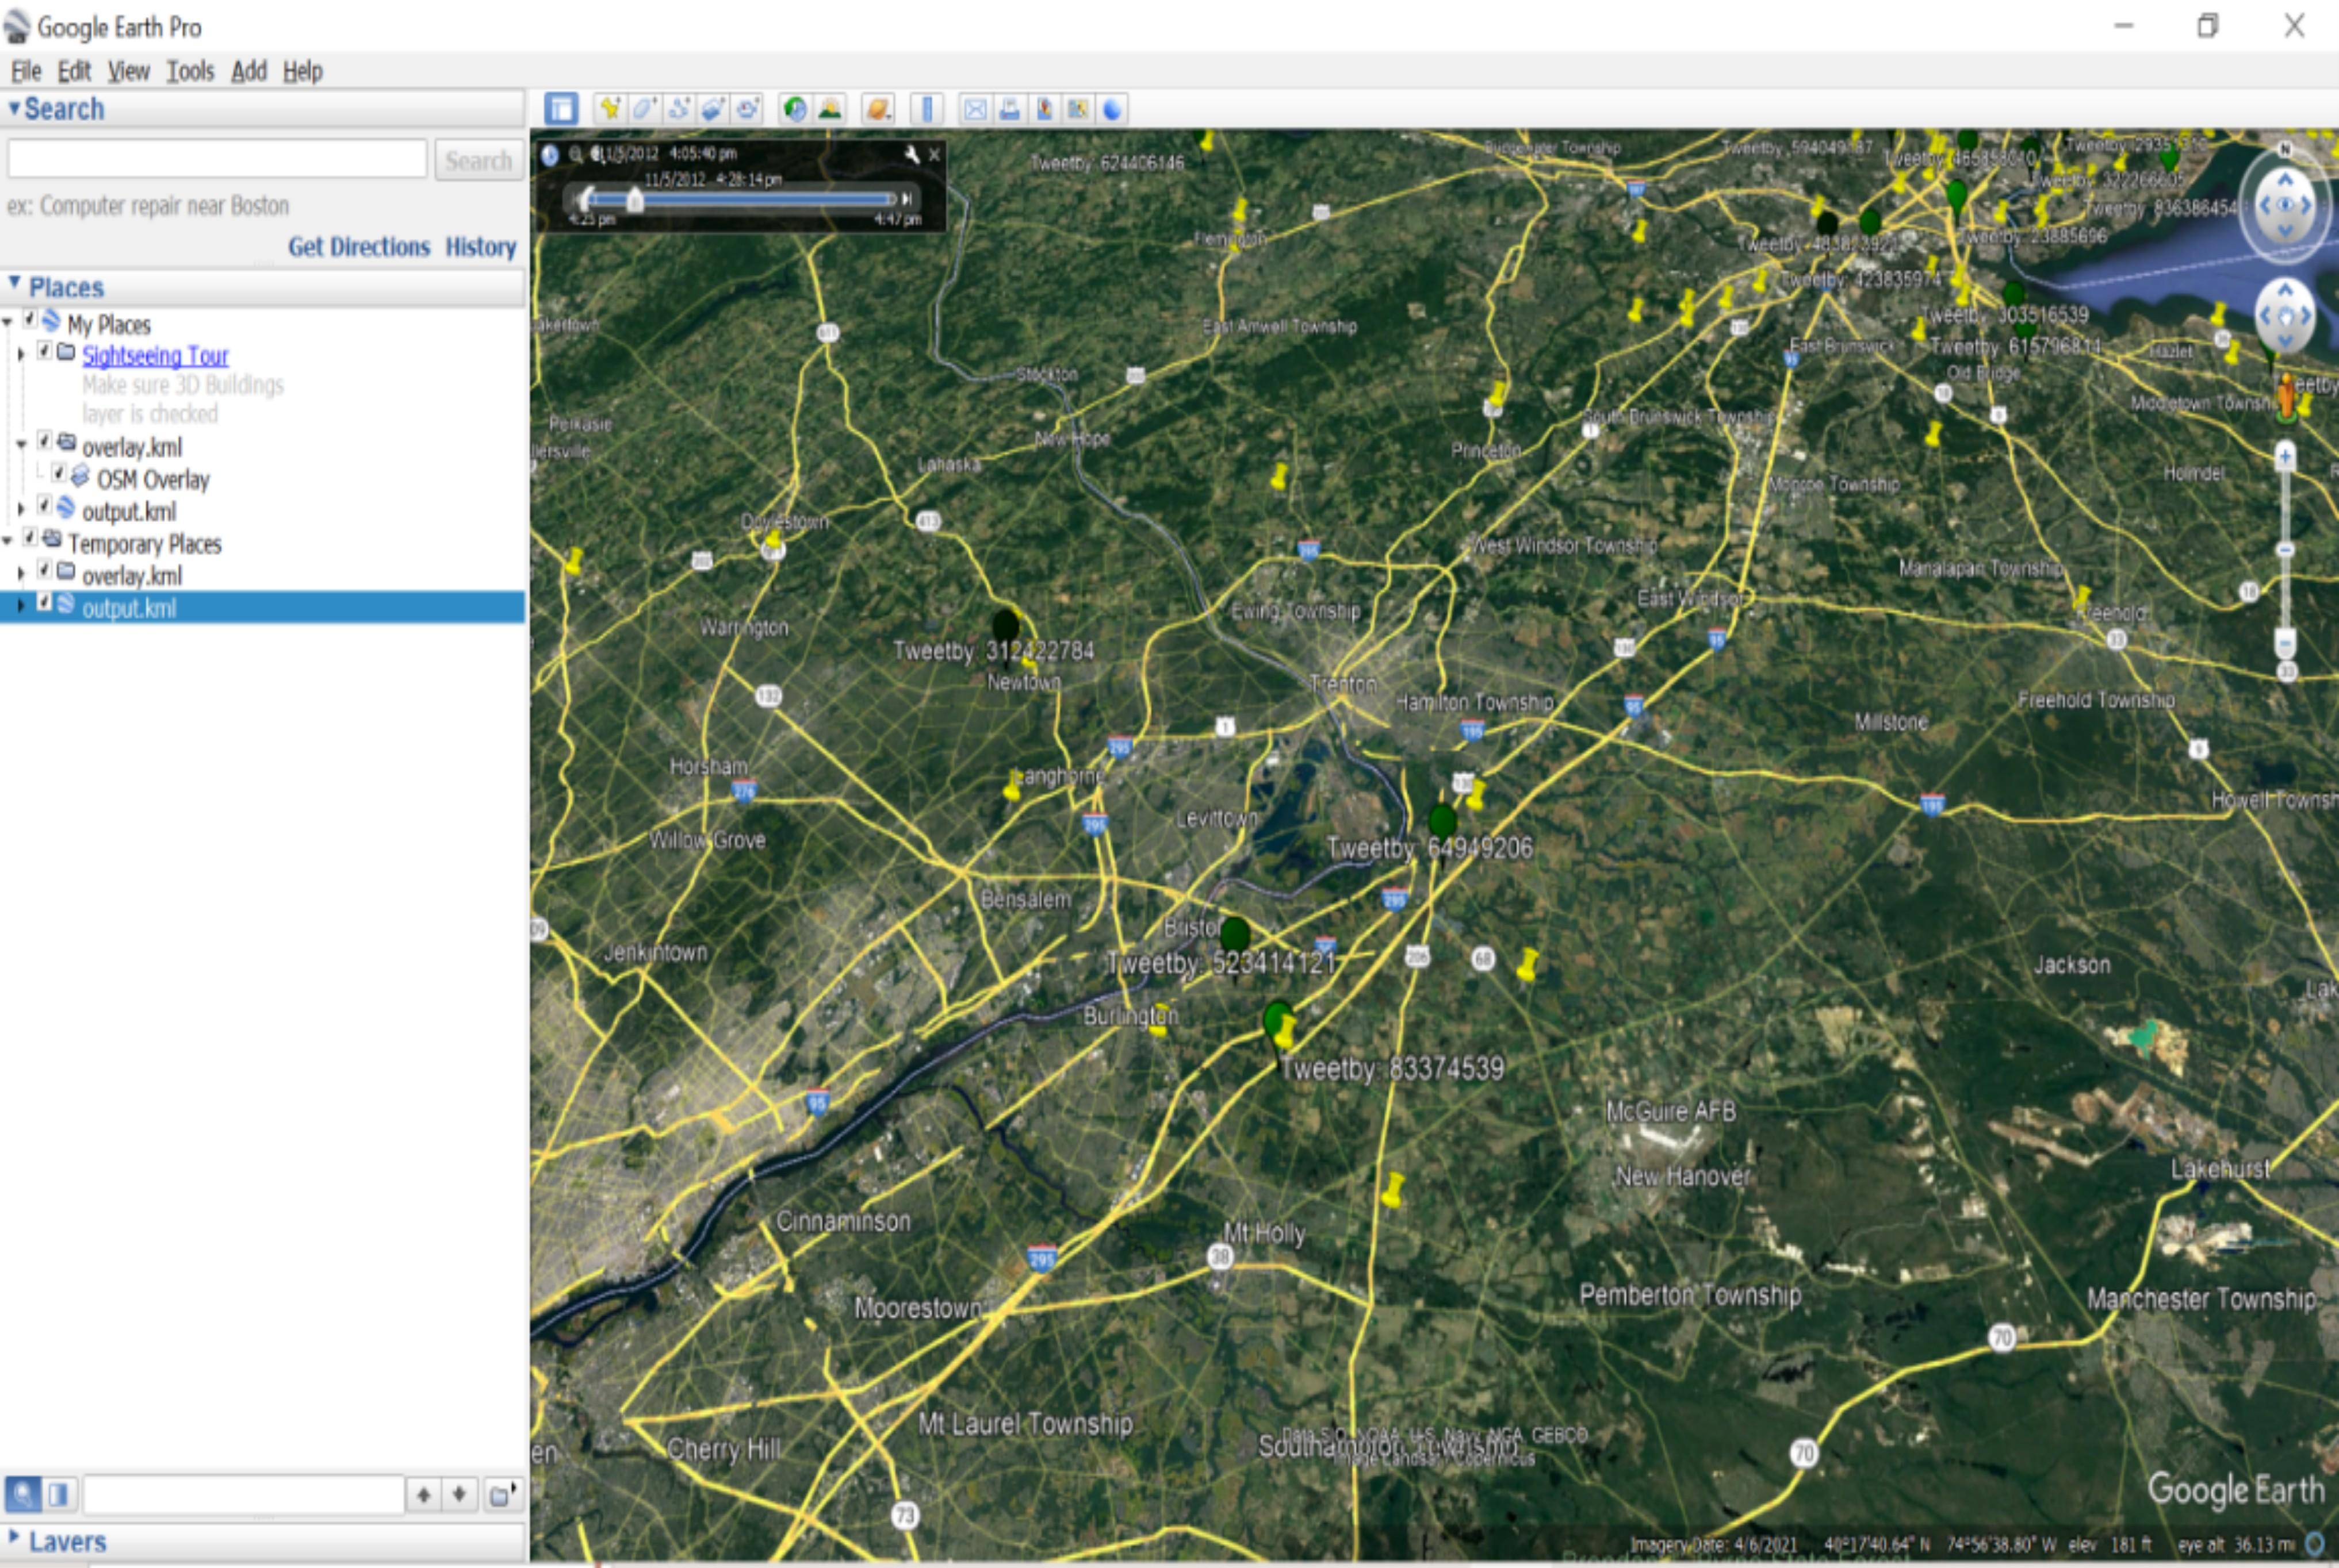Click the zoom in plus on zoom slider
The height and width of the screenshot is (1568, 2339).
click(x=2285, y=457)
